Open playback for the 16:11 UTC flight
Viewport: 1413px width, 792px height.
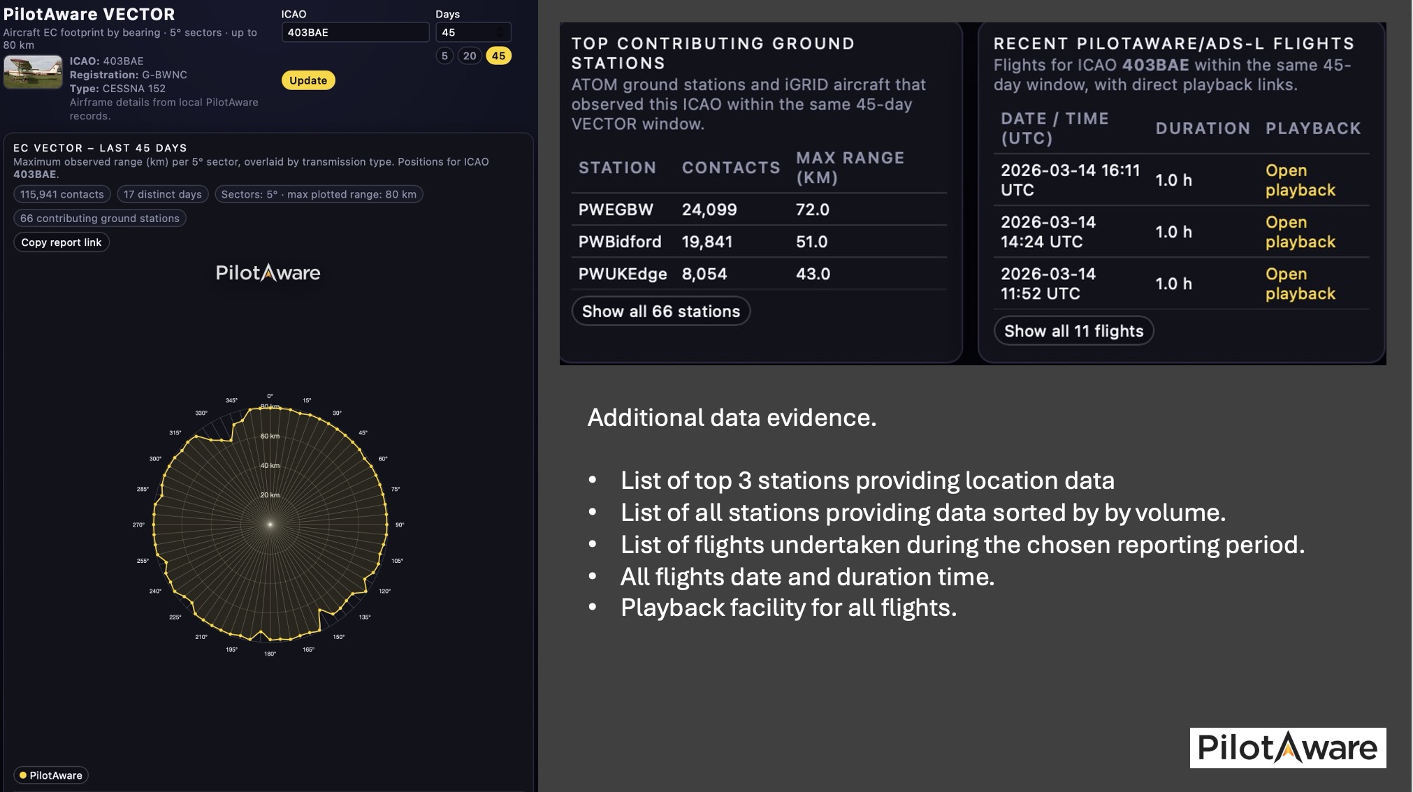(1299, 180)
